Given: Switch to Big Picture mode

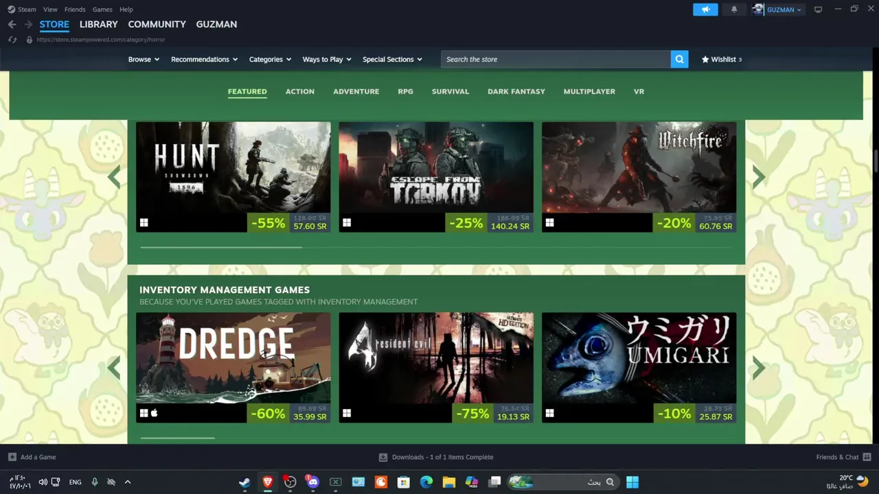Looking at the screenshot, I should coord(818,10).
